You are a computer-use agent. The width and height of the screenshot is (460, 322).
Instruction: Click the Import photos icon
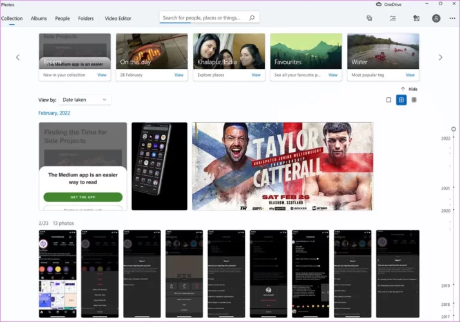(416, 19)
